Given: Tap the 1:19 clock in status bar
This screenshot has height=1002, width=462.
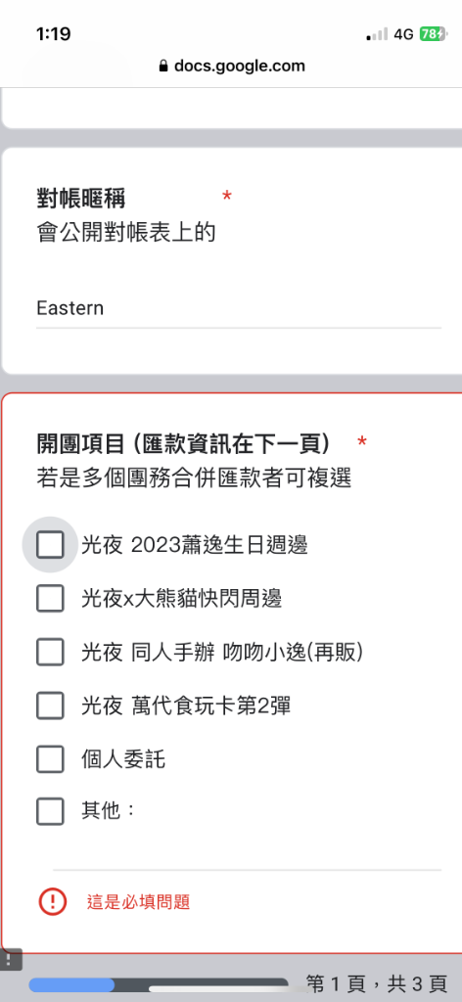Looking at the screenshot, I should click(x=53, y=34).
